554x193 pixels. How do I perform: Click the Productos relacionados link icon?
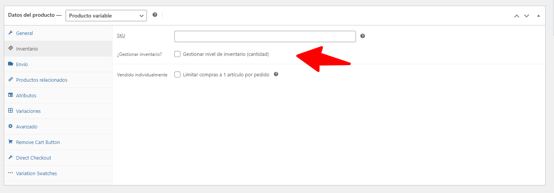tap(10, 80)
